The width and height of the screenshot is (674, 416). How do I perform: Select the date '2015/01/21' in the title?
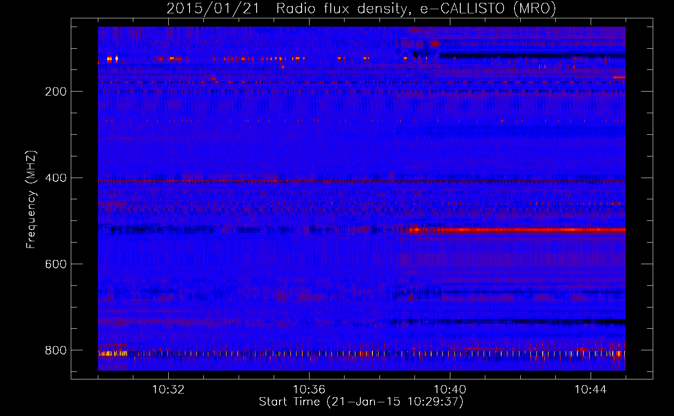coord(213,9)
